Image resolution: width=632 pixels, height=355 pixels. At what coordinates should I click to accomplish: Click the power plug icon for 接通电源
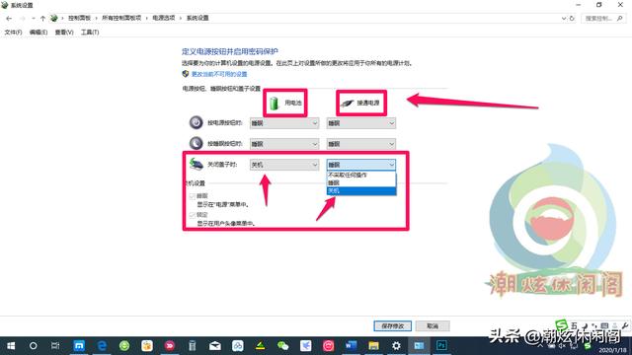pos(347,104)
